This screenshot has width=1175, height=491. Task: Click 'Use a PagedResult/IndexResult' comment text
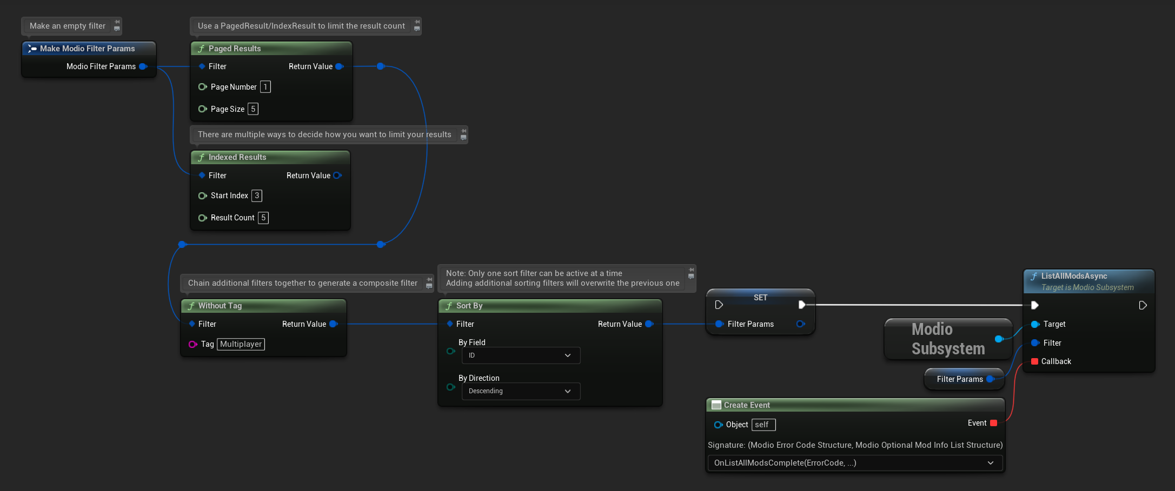(x=301, y=26)
